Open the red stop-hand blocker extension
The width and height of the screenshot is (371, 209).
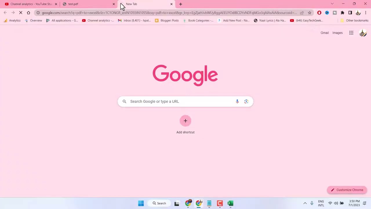click(319, 13)
